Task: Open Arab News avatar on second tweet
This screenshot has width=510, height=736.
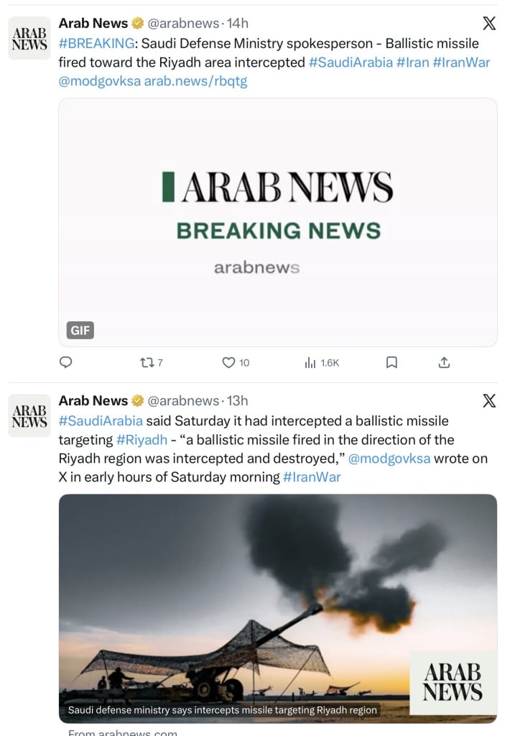Action: (x=29, y=416)
